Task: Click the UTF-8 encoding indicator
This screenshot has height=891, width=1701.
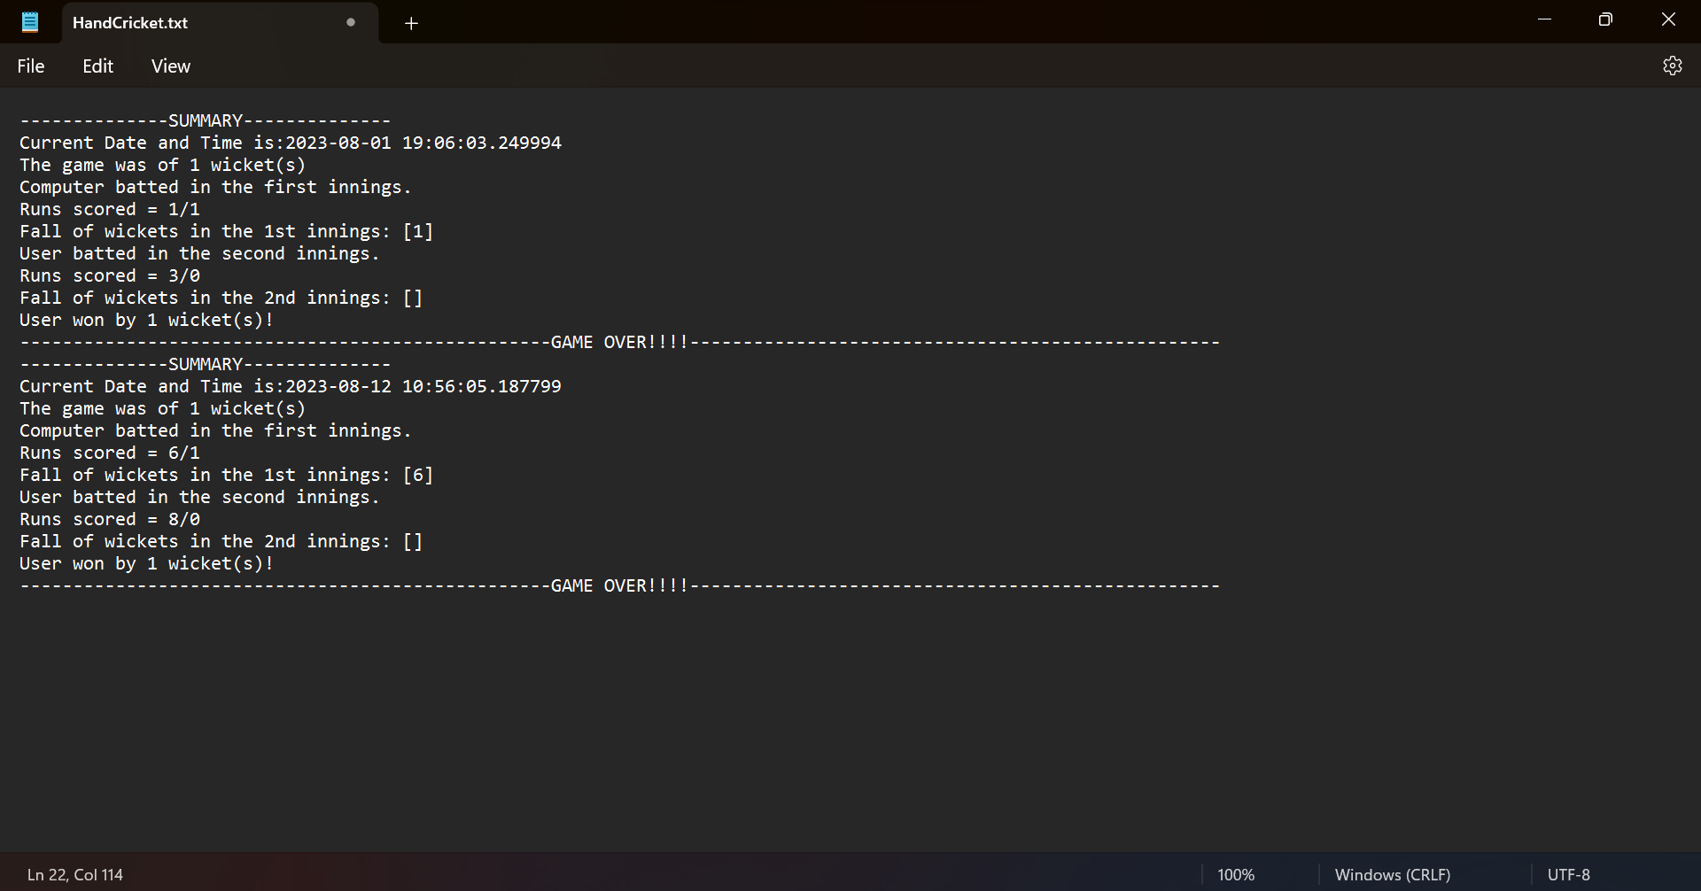Action: [x=1568, y=874]
